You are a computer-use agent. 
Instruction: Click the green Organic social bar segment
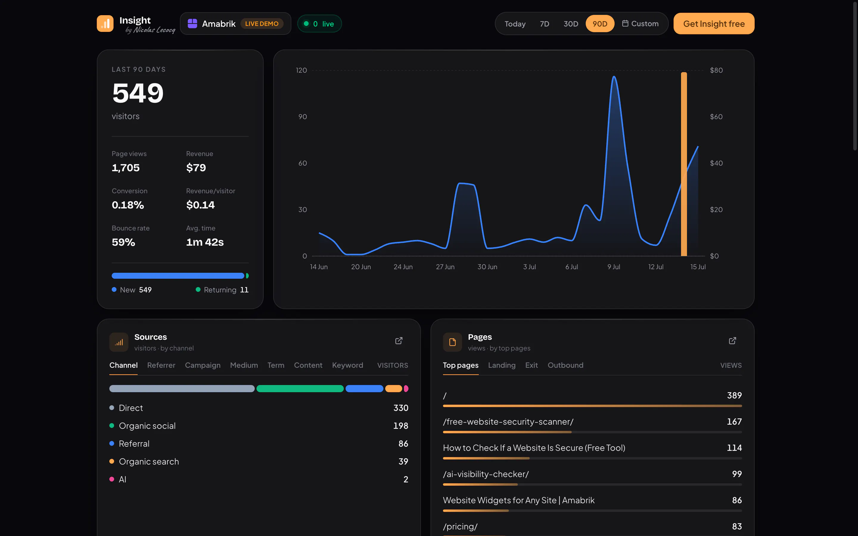[x=300, y=389]
